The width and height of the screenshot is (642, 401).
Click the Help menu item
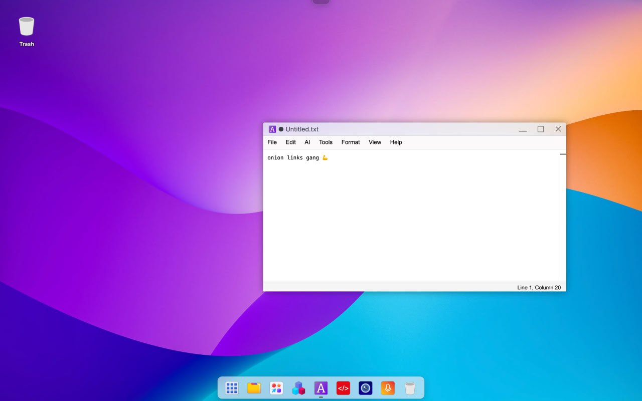click(x=396, y=142)
